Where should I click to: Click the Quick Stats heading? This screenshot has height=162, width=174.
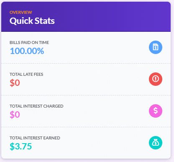(x=32, y=21)
